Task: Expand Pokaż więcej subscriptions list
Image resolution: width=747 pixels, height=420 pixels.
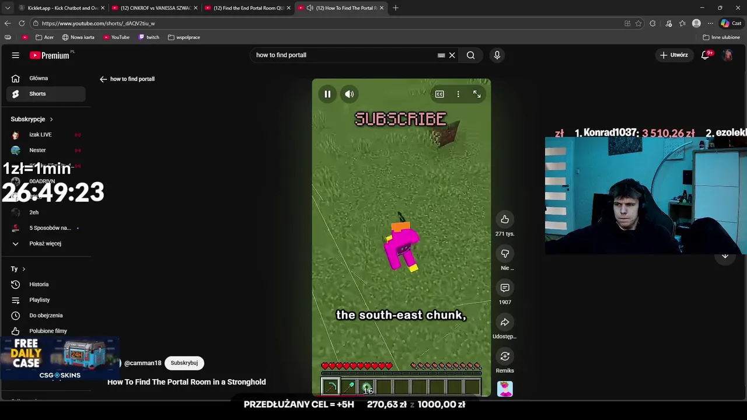Action: pyautogui.click(x=46, y=243)
